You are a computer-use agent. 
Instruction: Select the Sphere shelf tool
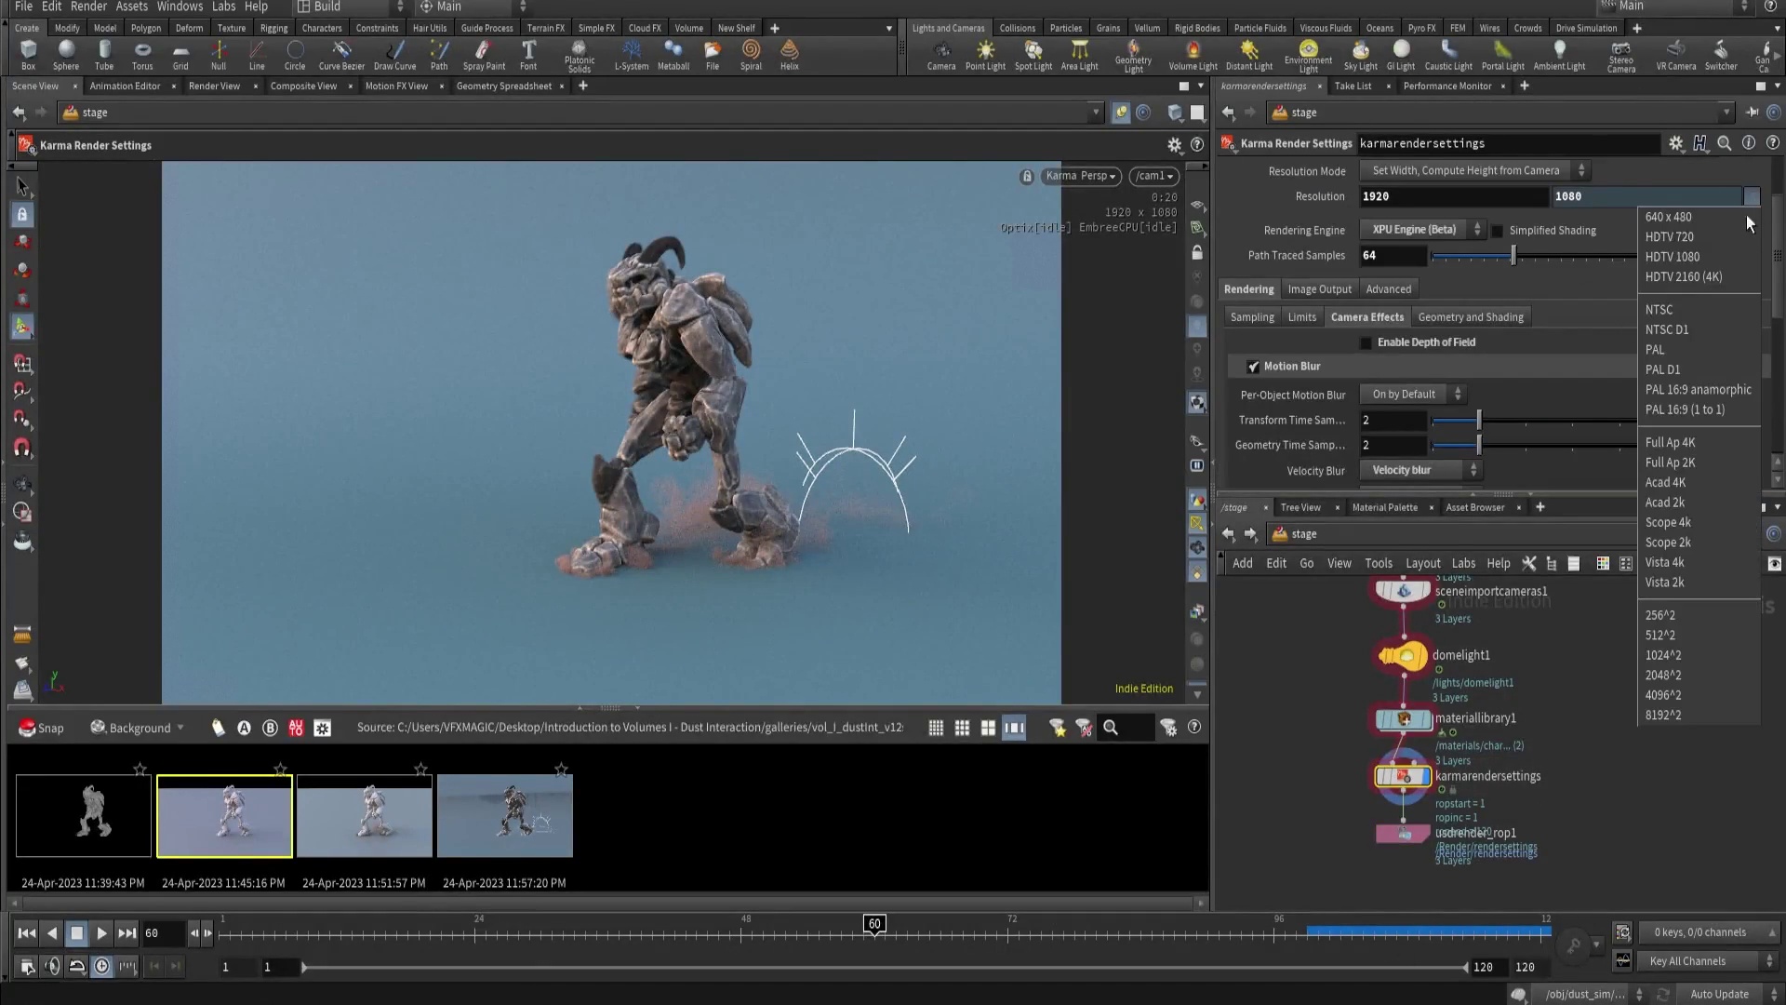click(x=66, y=55)
